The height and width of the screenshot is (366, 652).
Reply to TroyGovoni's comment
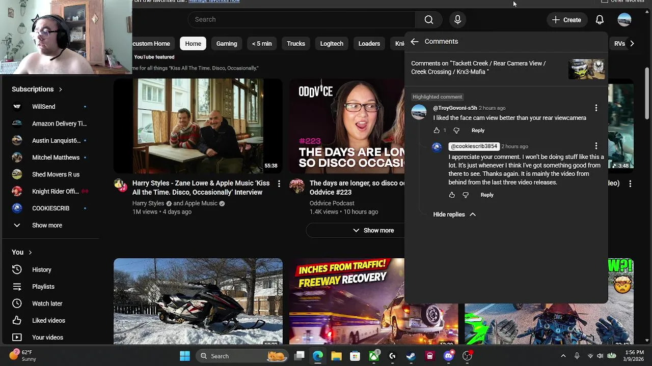(x=478, y=131)
